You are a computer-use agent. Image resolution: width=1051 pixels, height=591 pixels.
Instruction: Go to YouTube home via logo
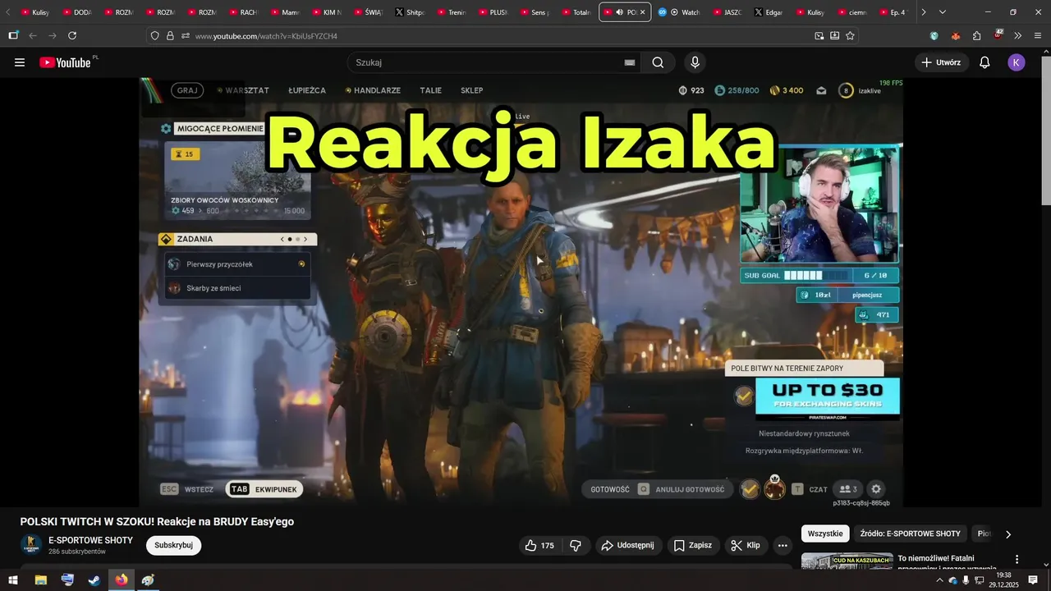pos(66,62)
